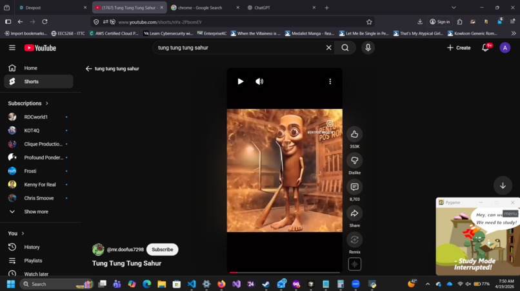
Task: Open the sound thumbnail below Remix
Action: [354, 264]
